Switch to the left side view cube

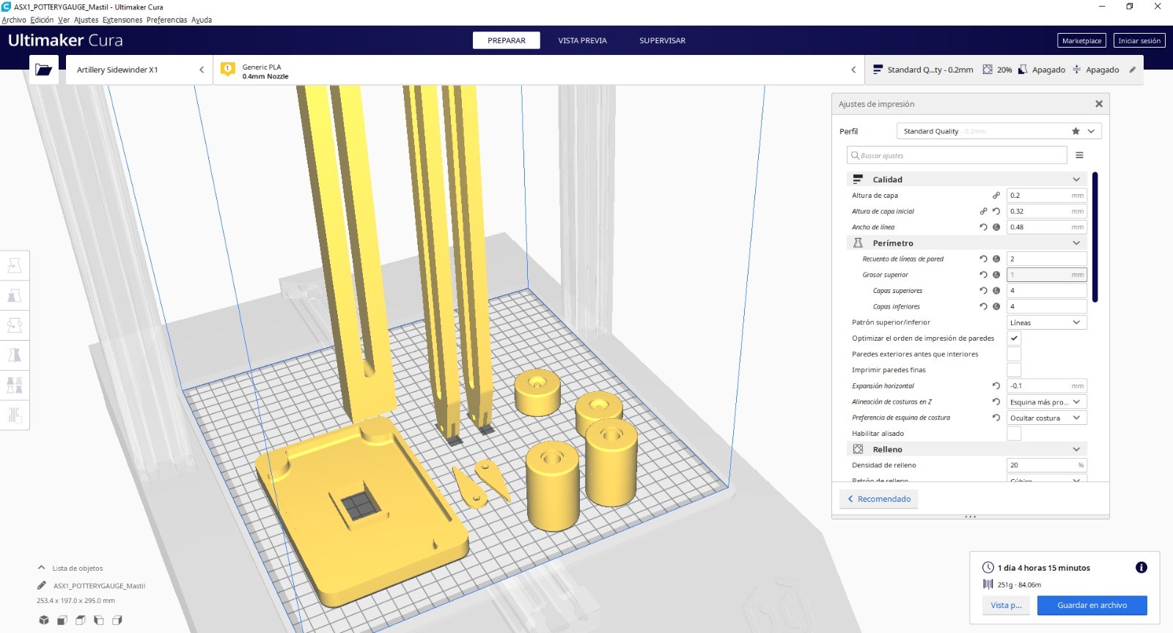(99, 620)
